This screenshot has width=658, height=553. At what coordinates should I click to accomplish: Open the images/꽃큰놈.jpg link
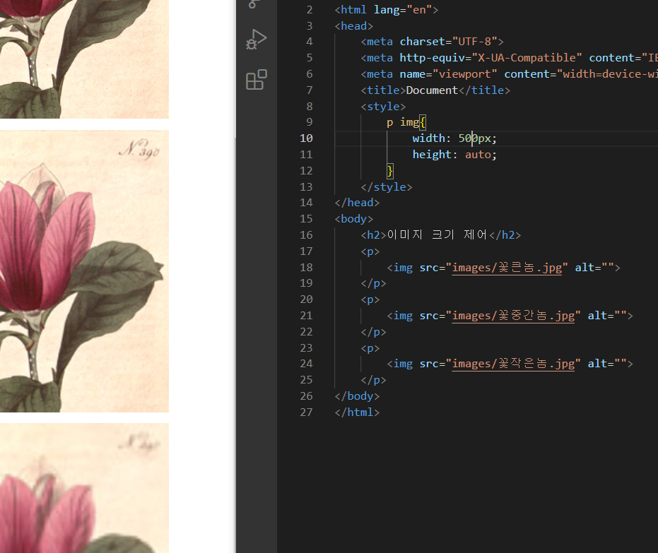pyautogui.click(x=507, y=268)
